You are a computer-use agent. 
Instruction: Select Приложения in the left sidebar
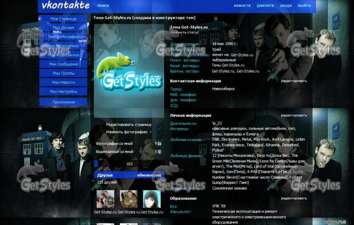(x=63, y=102)
